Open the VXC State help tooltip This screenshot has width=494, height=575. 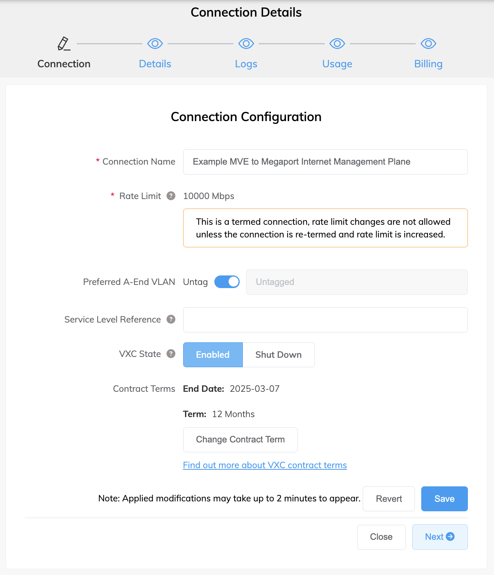(171, 354)
